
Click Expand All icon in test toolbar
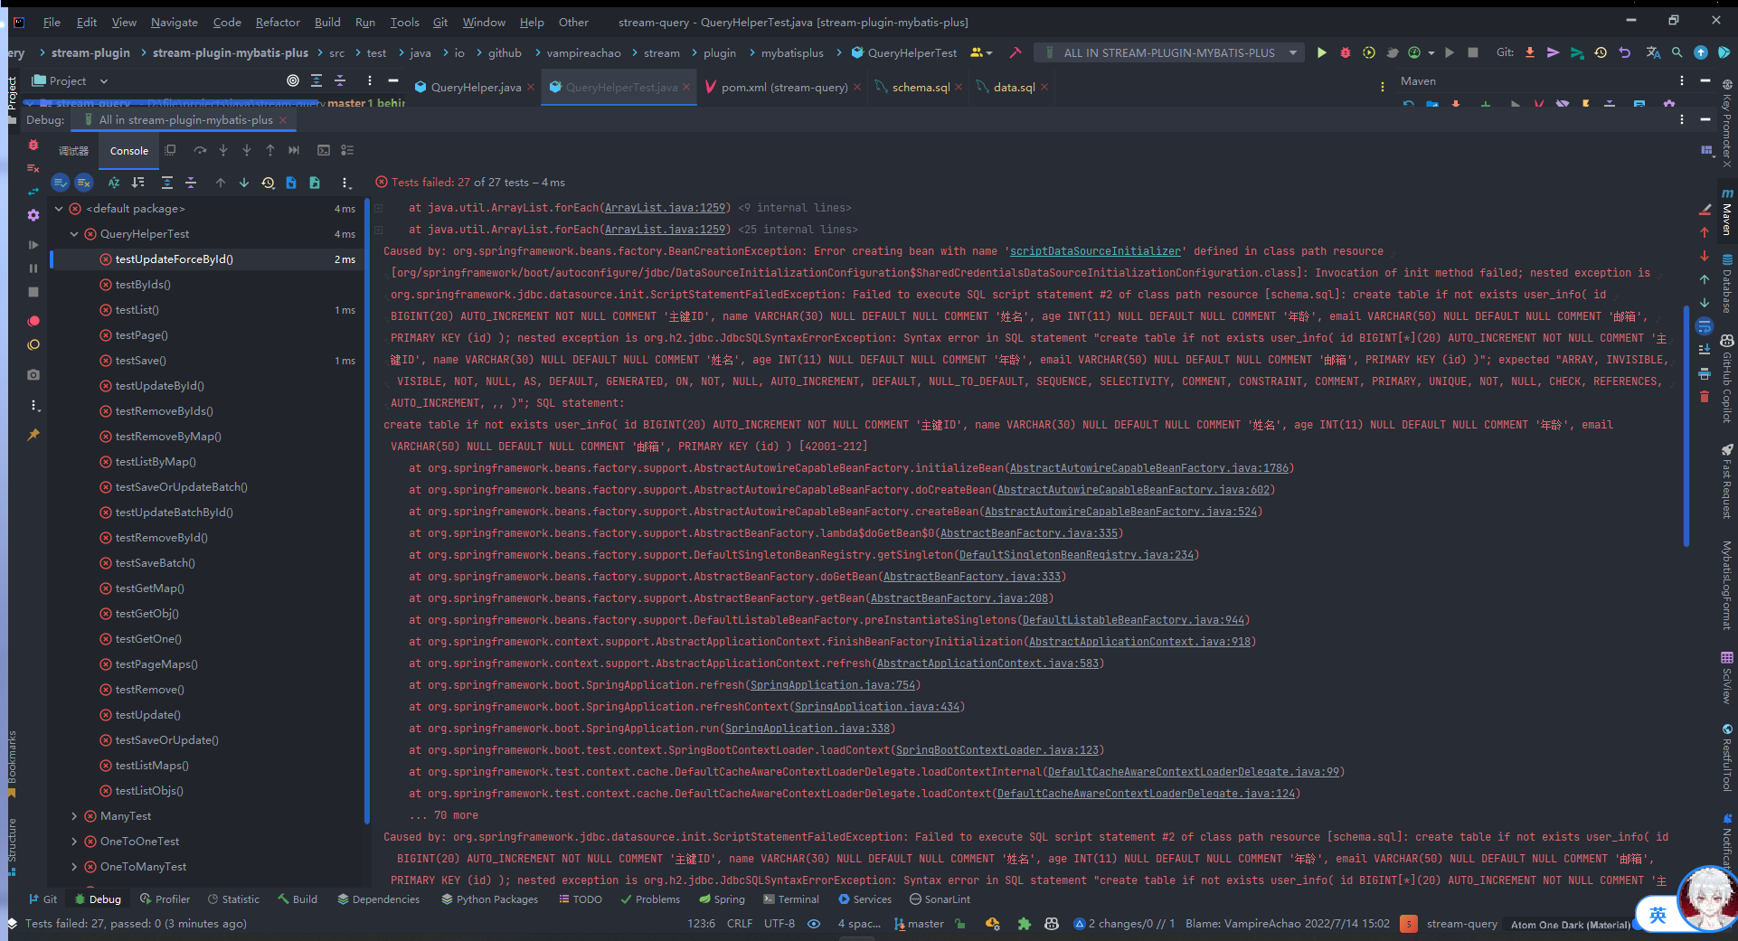click(166, 183)
